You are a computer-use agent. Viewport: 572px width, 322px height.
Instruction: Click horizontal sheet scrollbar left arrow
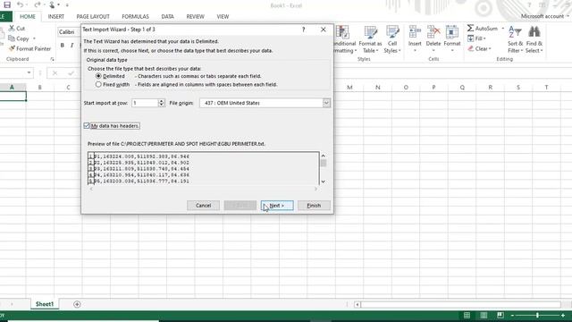(x=357, y=304)
